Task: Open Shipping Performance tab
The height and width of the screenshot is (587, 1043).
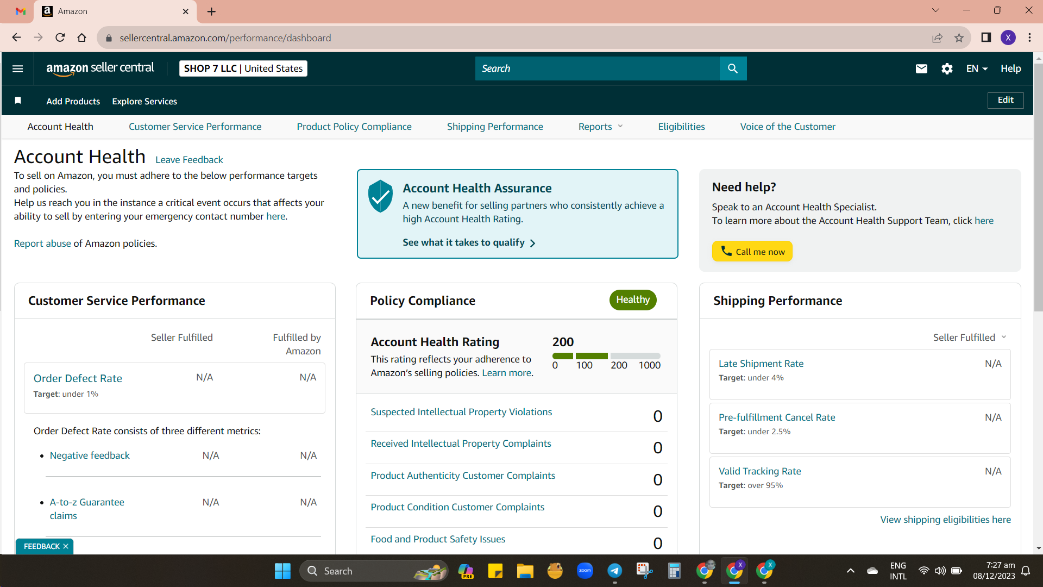Action: pyautogui.click(x=495, y=127)
